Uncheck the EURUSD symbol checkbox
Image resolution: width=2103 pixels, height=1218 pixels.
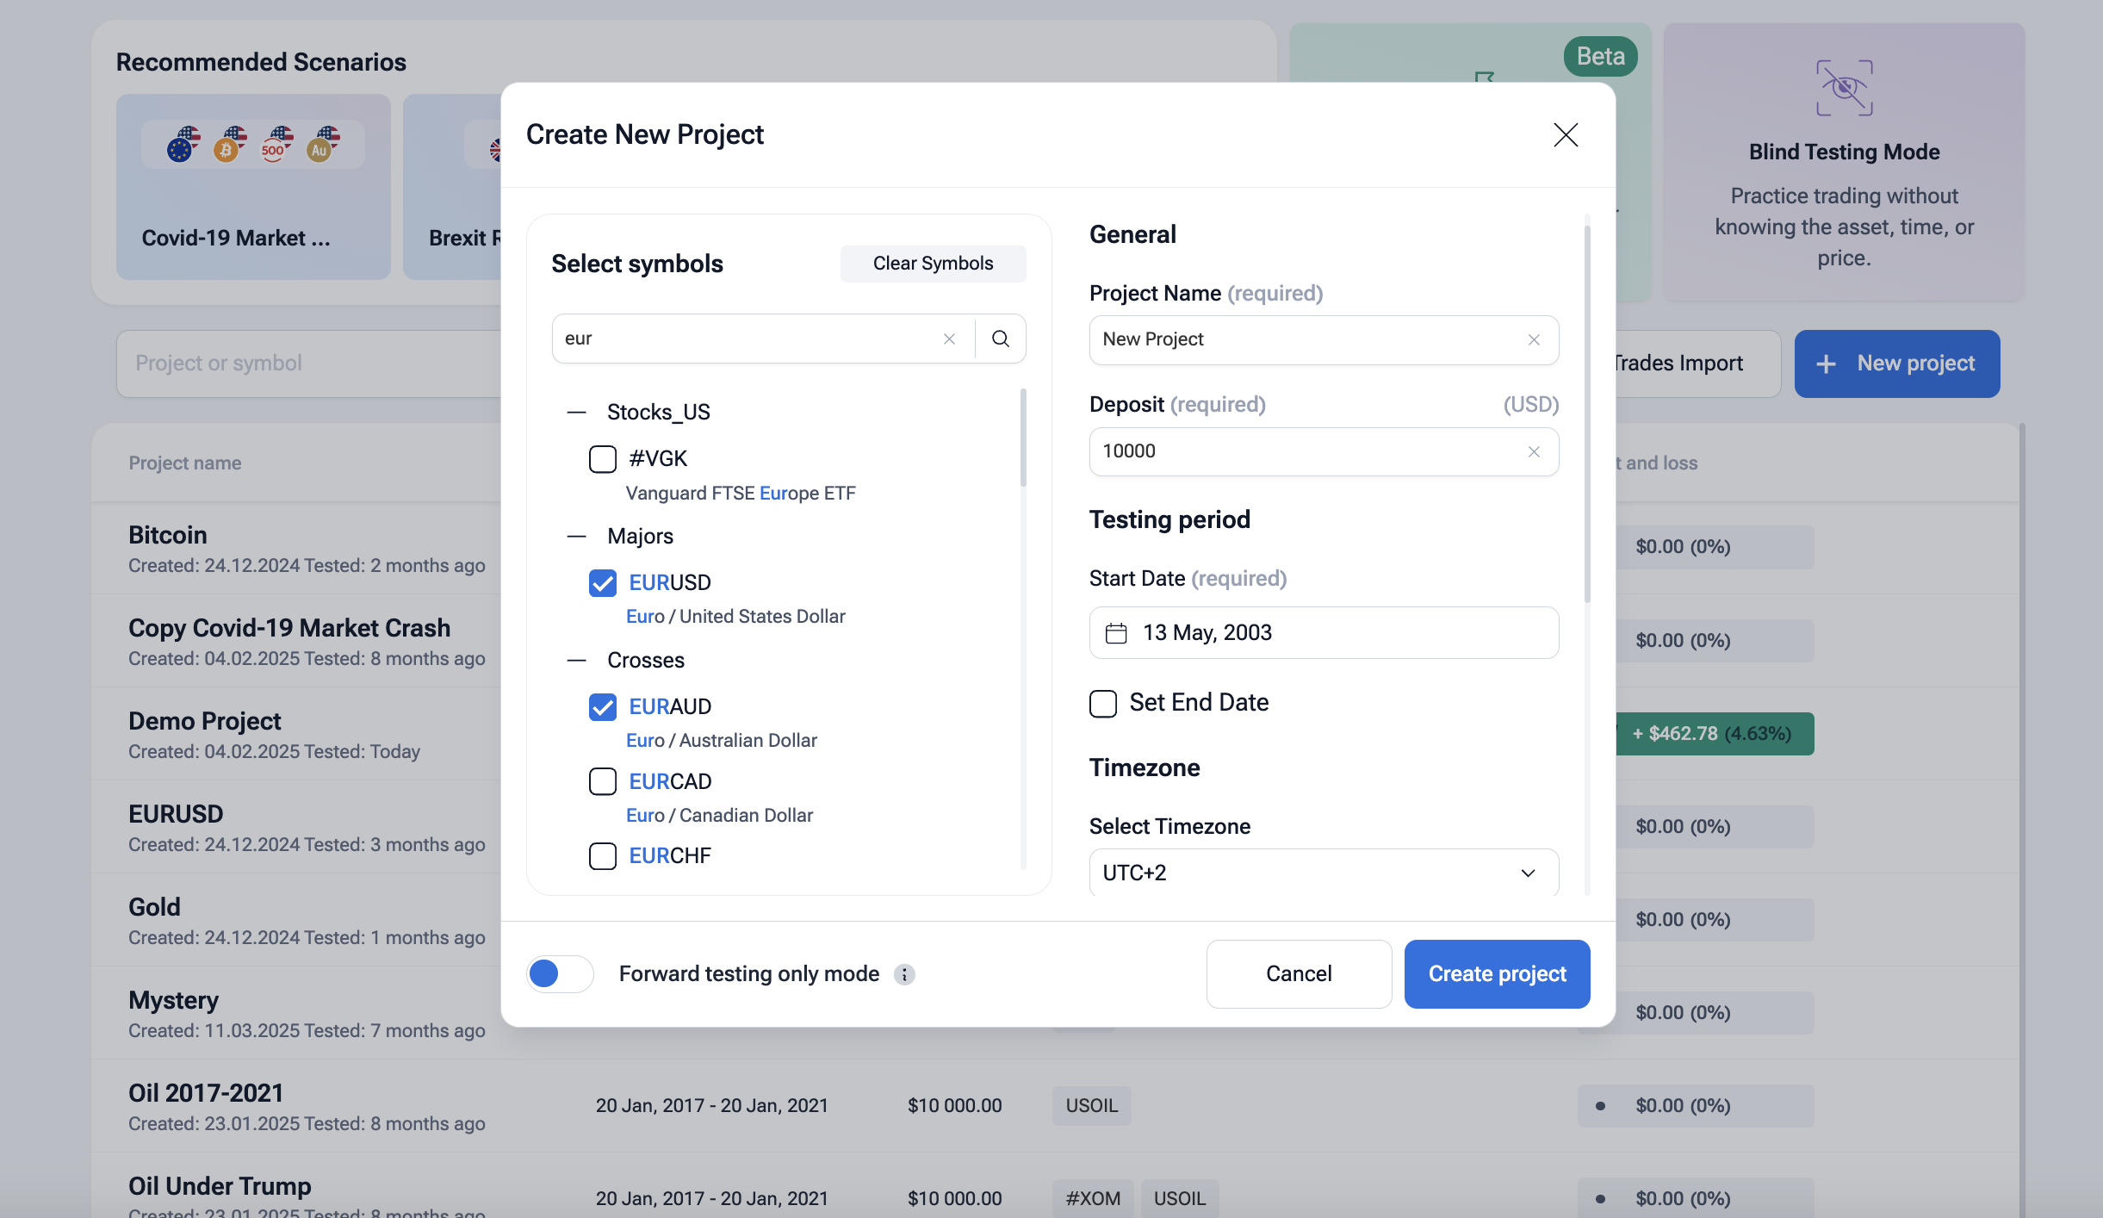pyautogui.click(x=602, y=583)
